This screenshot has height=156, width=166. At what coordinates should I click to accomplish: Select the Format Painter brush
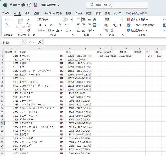pos(29,30)
